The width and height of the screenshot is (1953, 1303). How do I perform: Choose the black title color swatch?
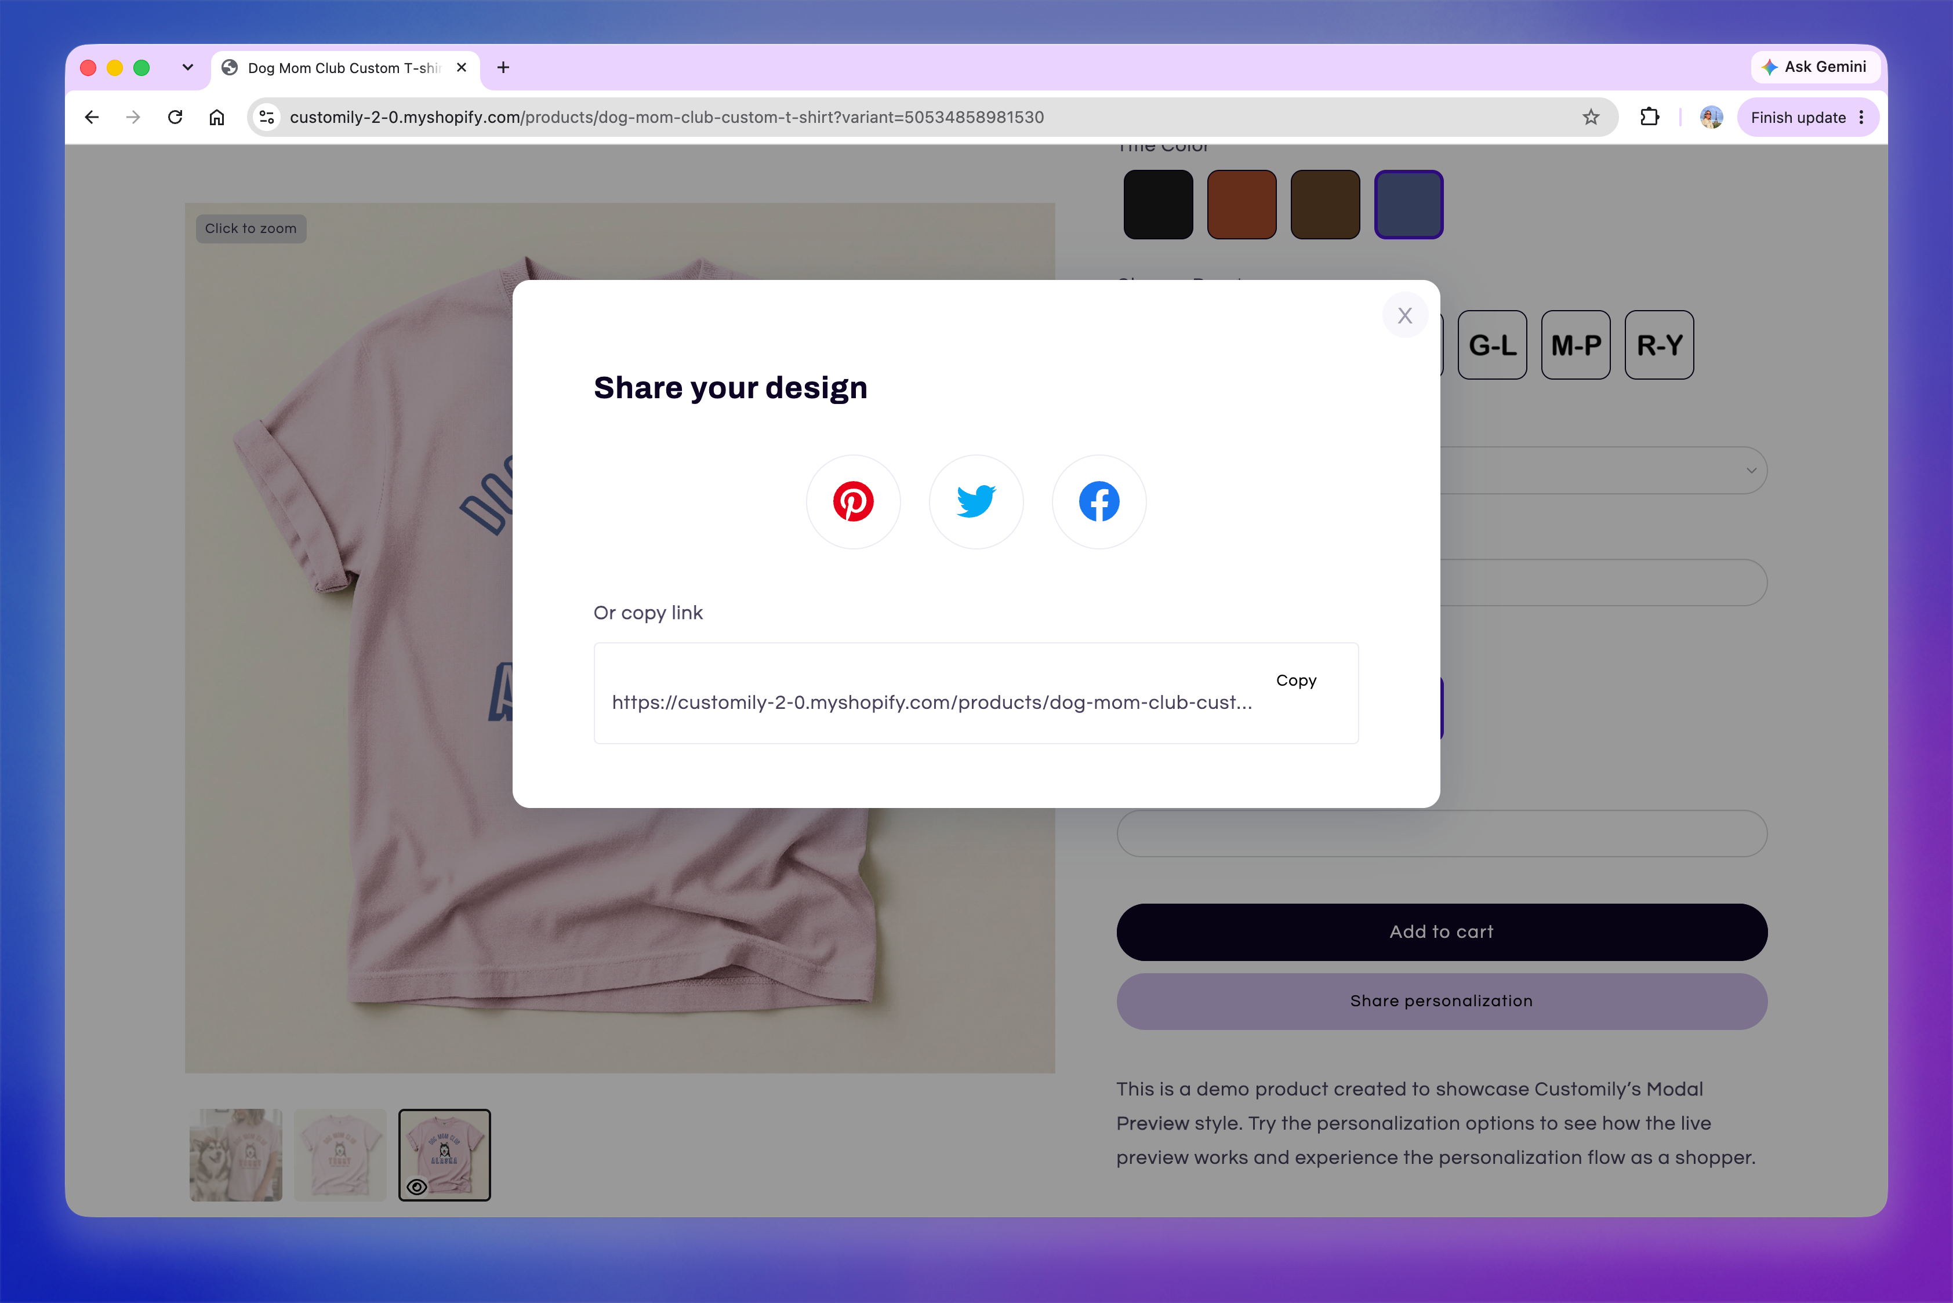tap(1158, 205)
